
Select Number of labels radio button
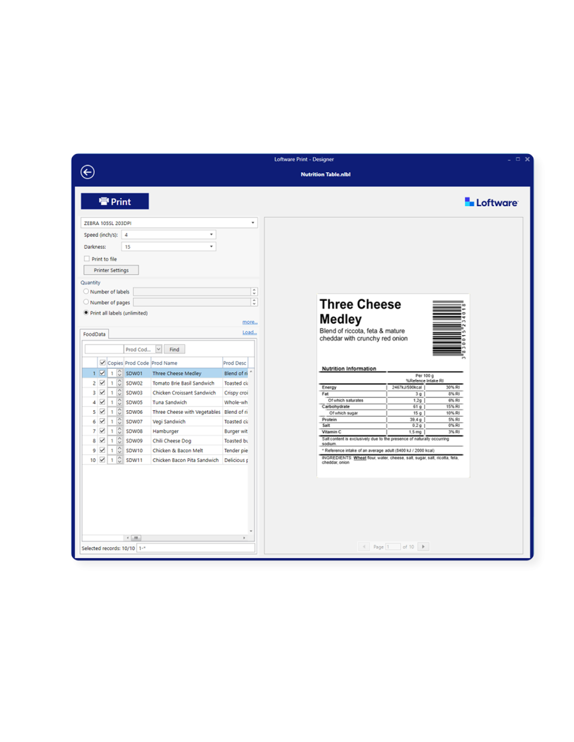coord(86,292)
